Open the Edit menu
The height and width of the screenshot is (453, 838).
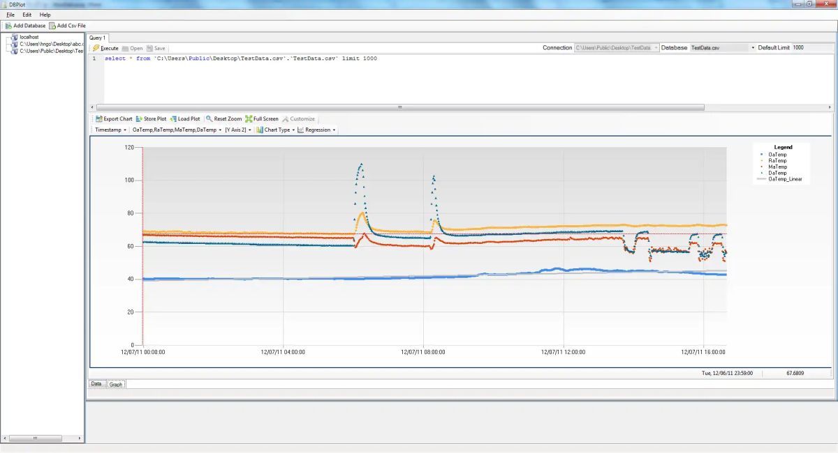point(27,15)
